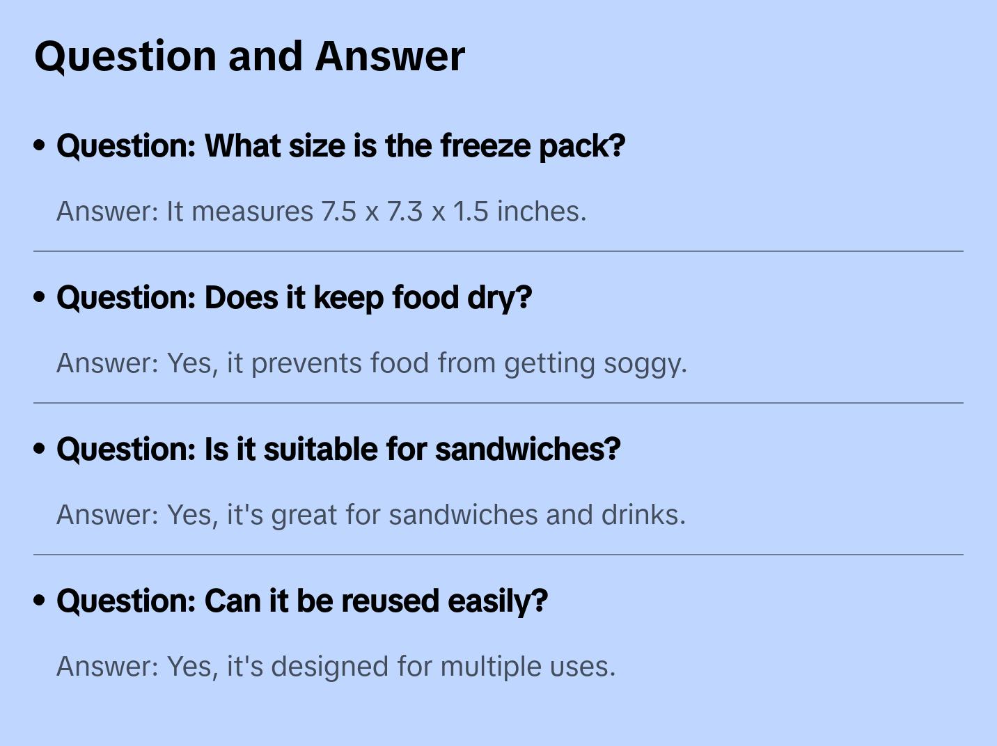The image size is (997, 746).
Task: Click the "Does it keep food dry?" question
Action: 294,298
